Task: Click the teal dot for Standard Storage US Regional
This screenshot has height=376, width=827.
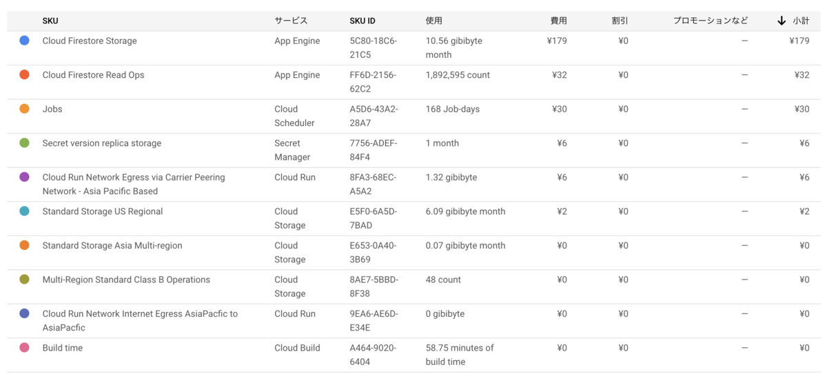Action: (24, 211)
